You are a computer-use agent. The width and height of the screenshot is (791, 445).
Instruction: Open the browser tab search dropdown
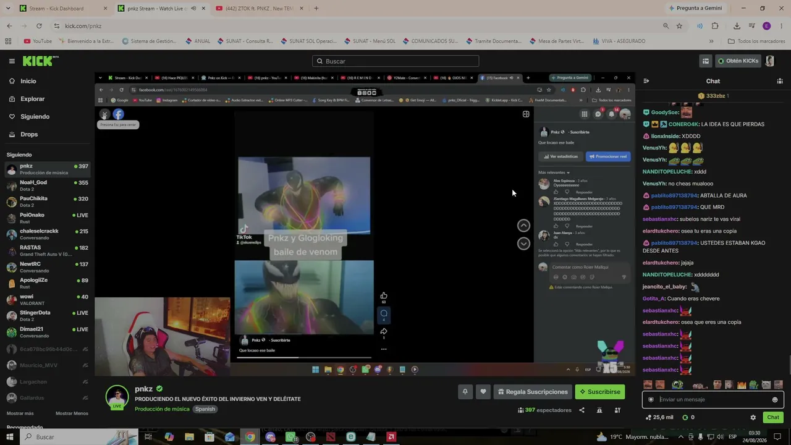(7, 9)
